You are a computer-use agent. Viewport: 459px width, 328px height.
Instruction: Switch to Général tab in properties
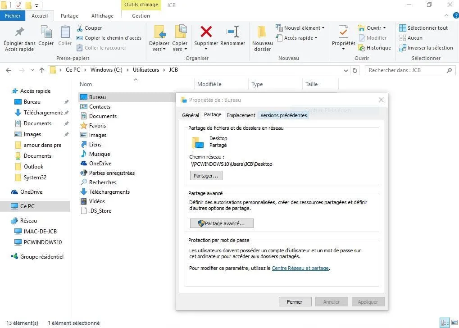(x=190, y=115)
